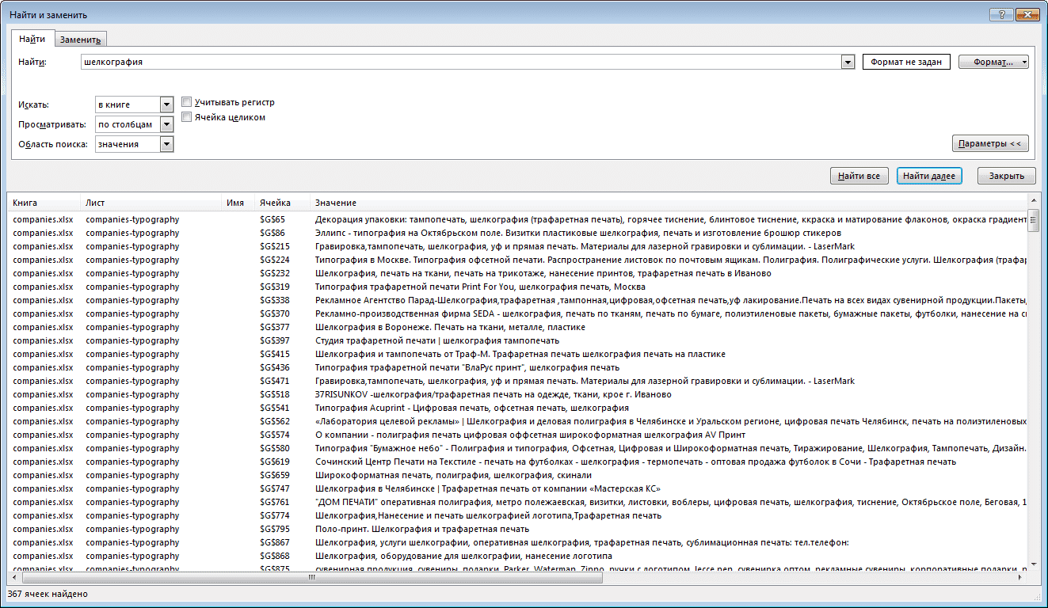Select the result row for cell $G$65
The image size is (1048, 608).
(517, 219)
